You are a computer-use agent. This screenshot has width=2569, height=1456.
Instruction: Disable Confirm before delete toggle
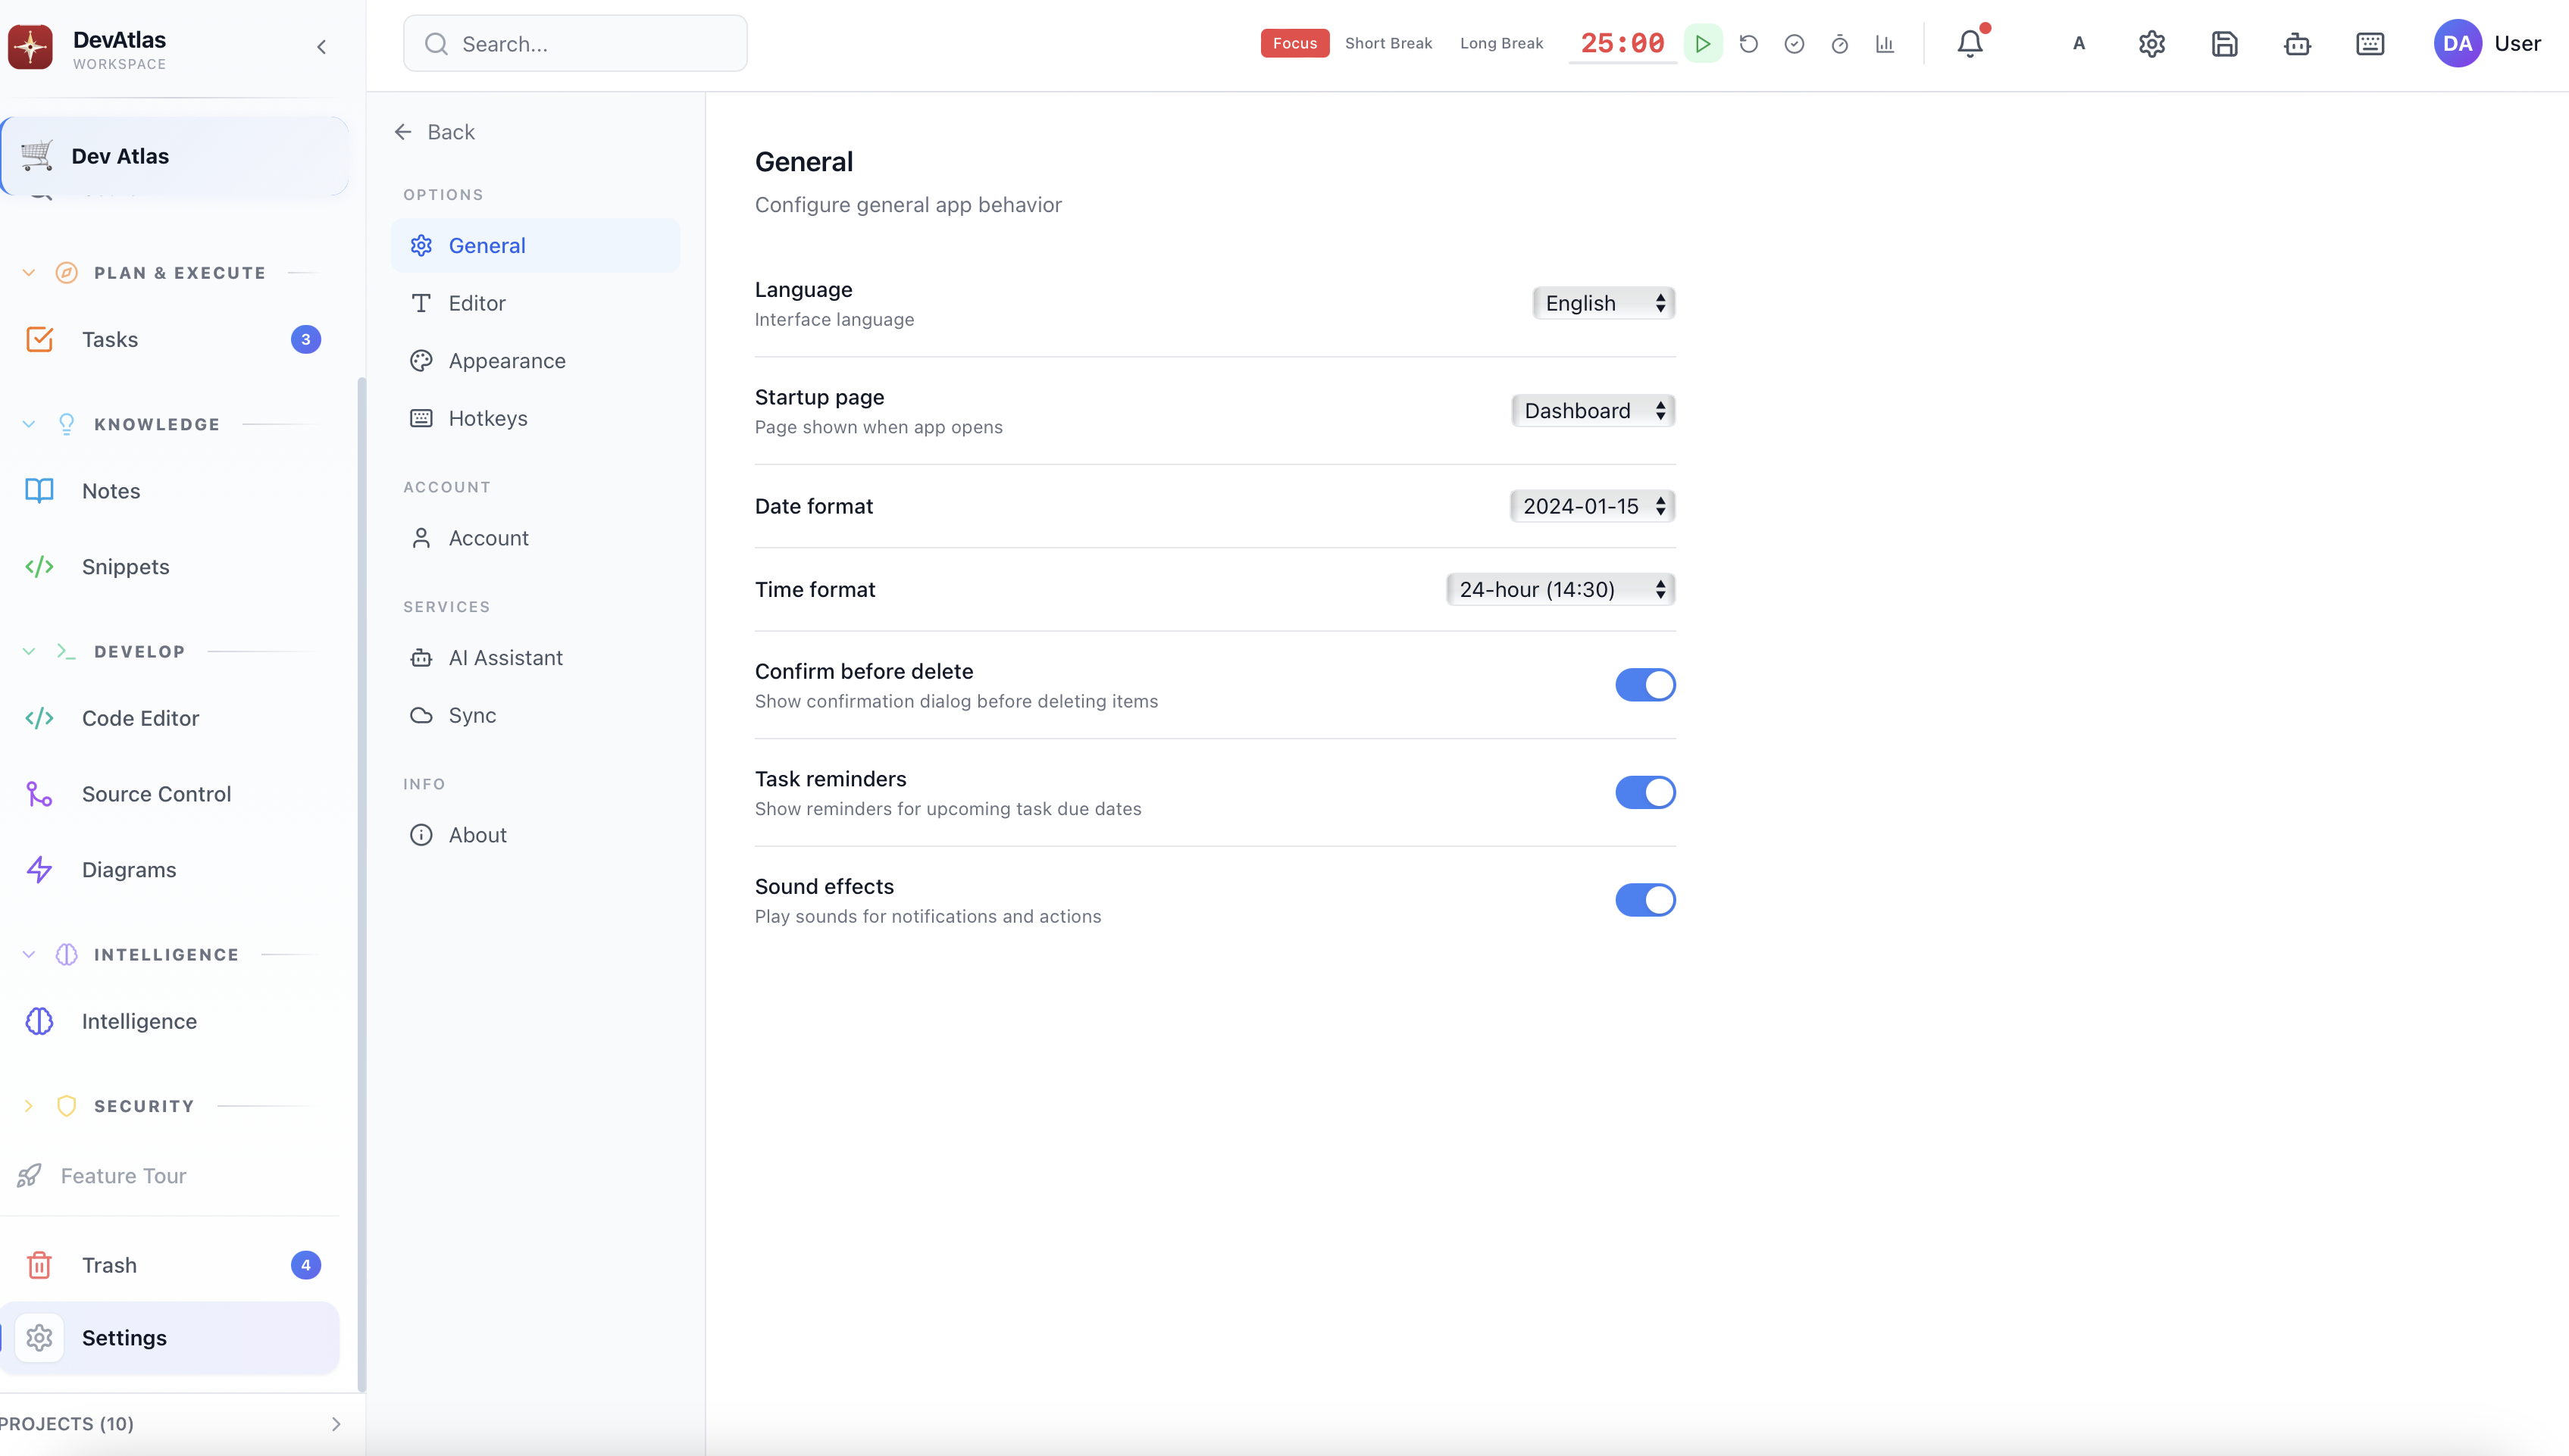tap(1644, 685)
